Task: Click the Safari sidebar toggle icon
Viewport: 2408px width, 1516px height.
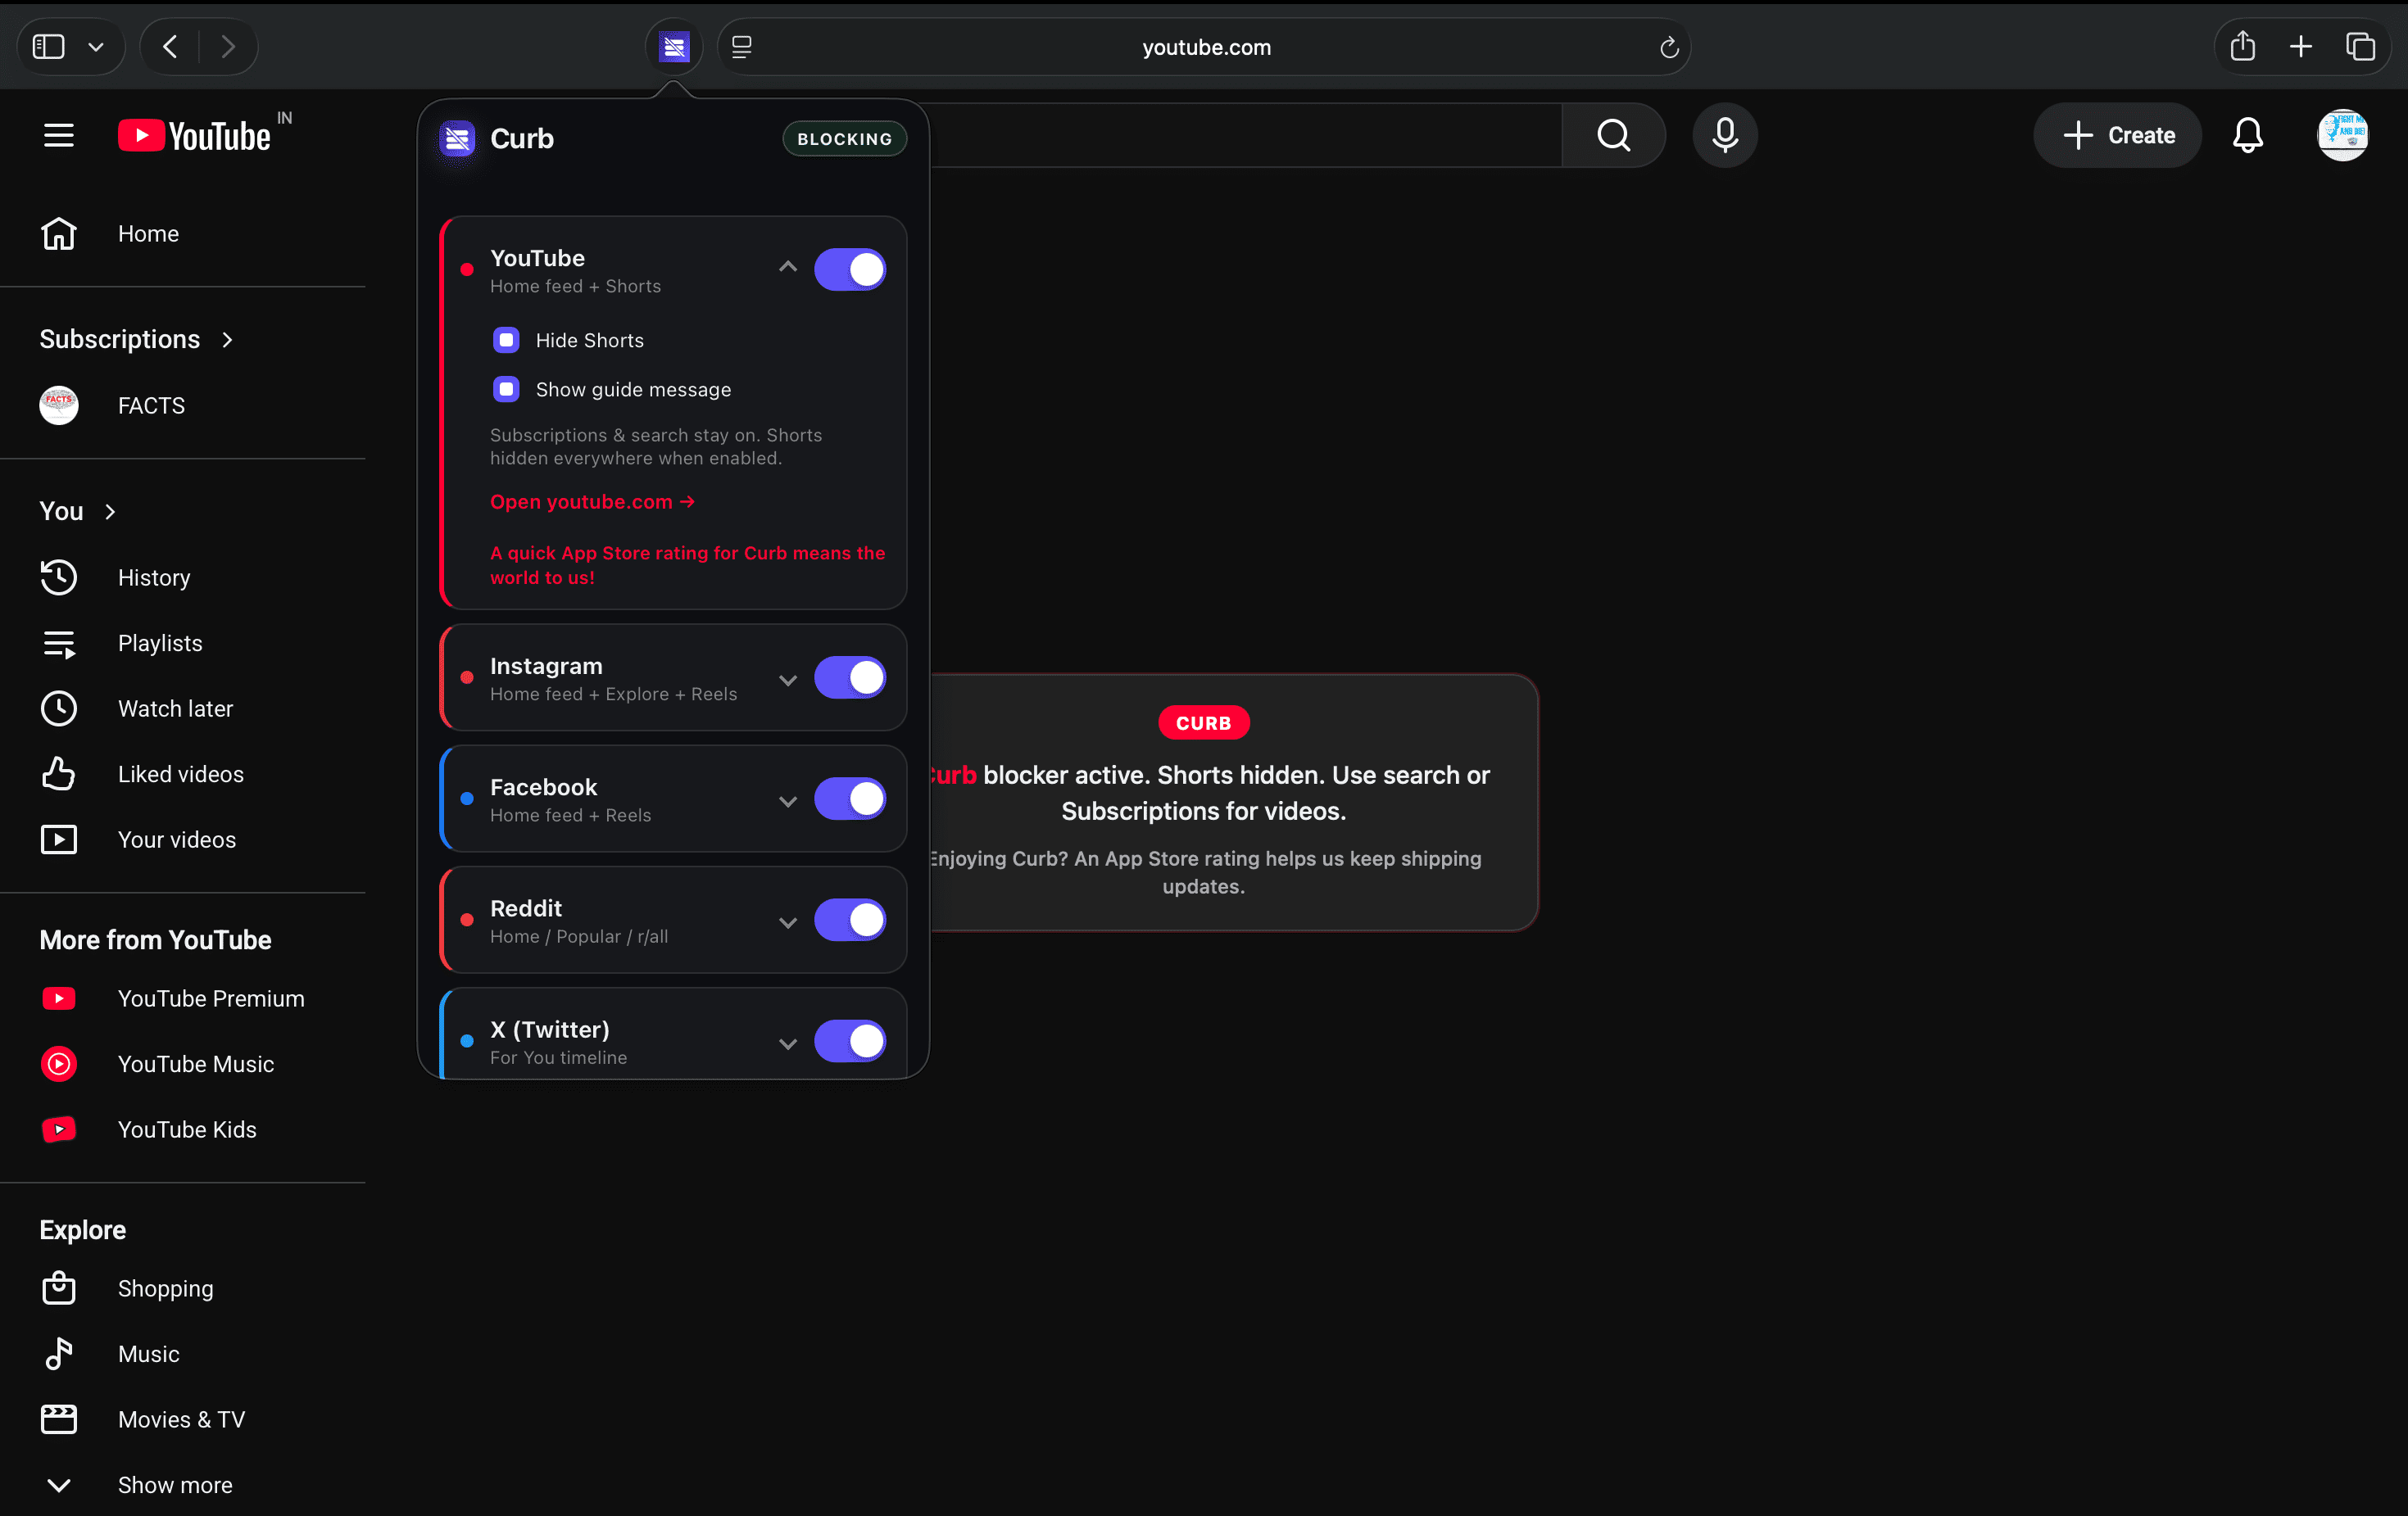Action: pyautogui.click(x=49, y=47)
